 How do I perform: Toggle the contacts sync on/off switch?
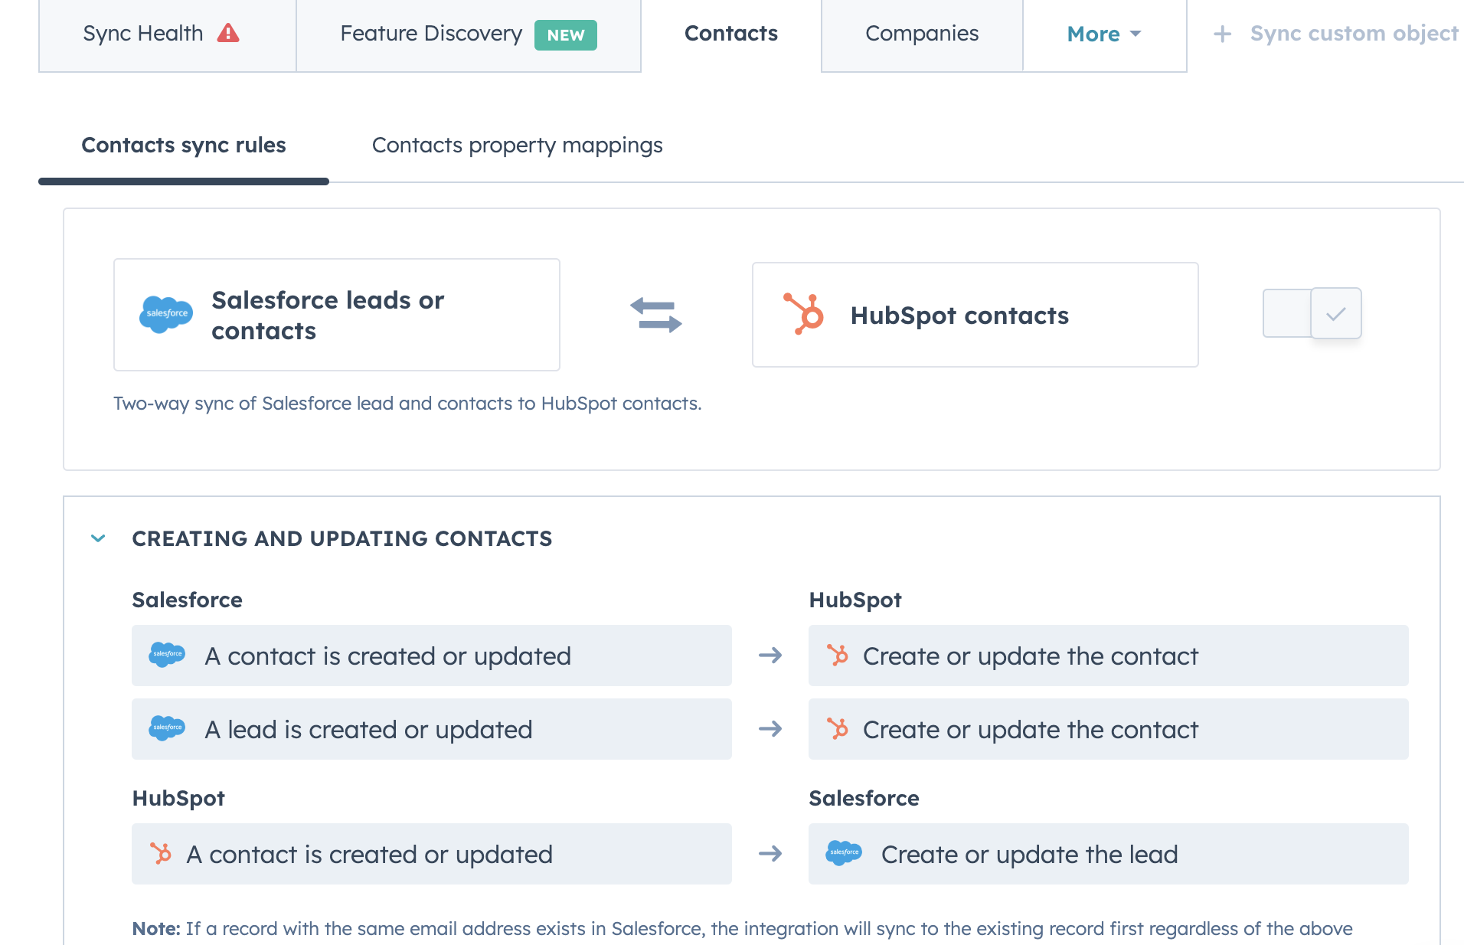point(1286,313)
